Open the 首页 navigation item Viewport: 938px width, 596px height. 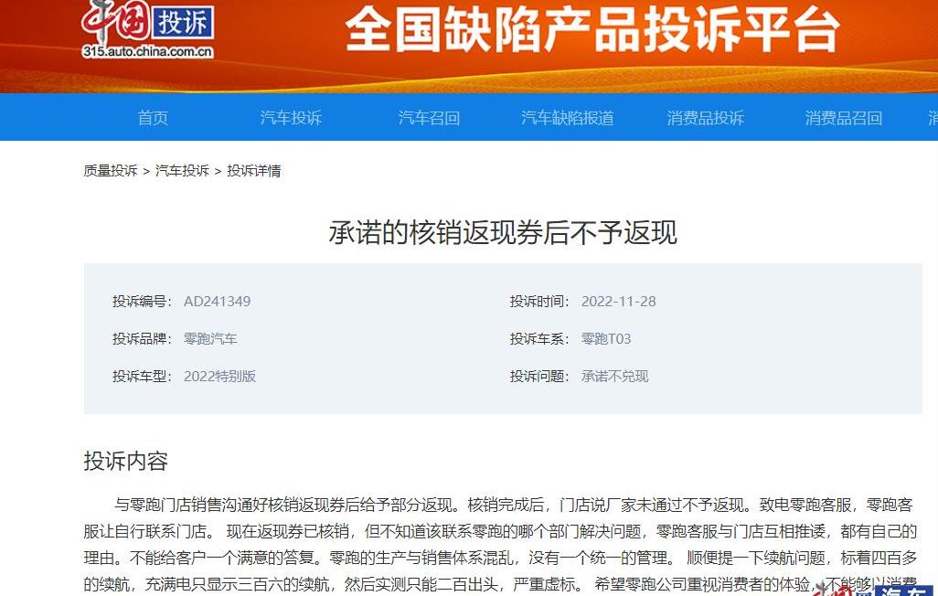point(153,118)
